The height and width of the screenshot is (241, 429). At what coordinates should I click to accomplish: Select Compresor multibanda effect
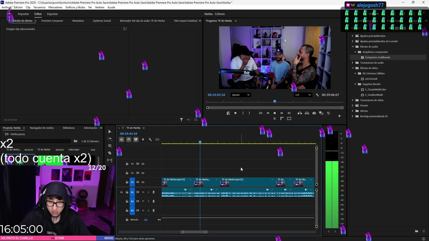pyautogui.click(x=377, y=57)
